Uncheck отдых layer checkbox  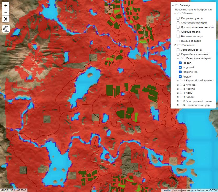180,76
